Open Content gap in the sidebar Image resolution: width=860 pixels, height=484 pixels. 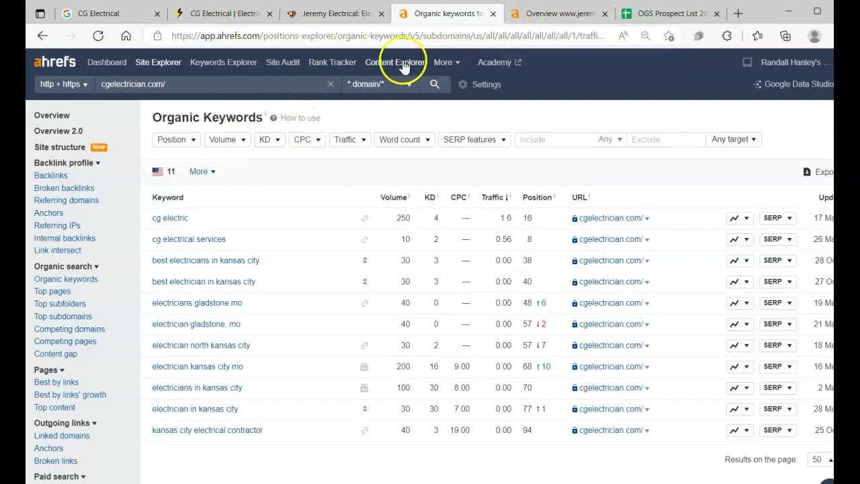56,354
